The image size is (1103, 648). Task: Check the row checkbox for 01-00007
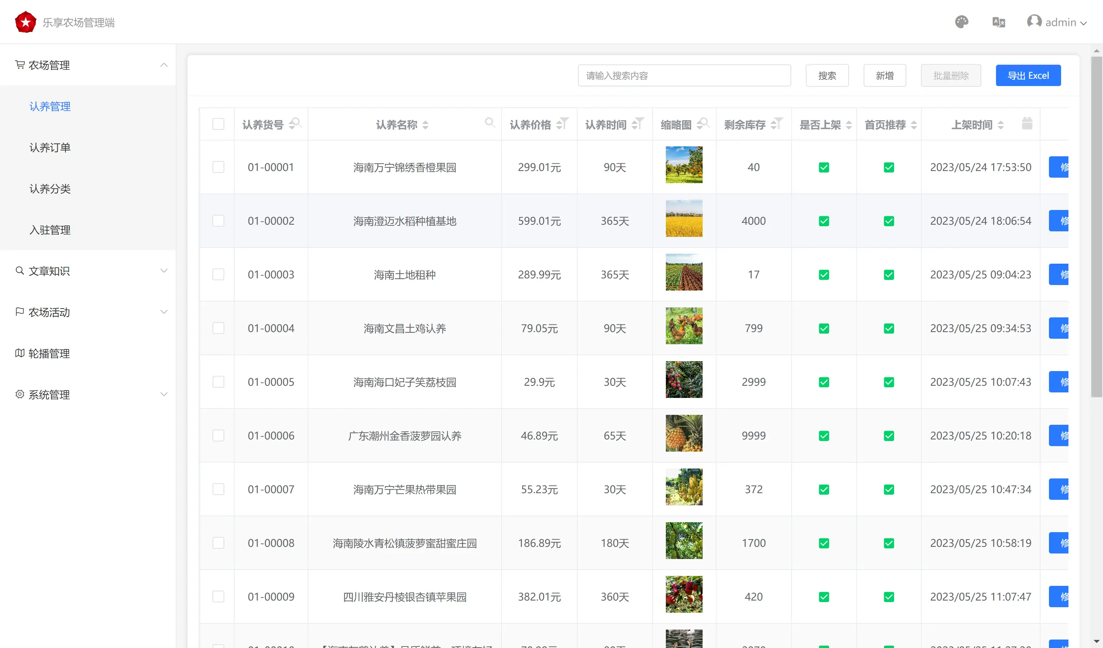click(218, 489)
